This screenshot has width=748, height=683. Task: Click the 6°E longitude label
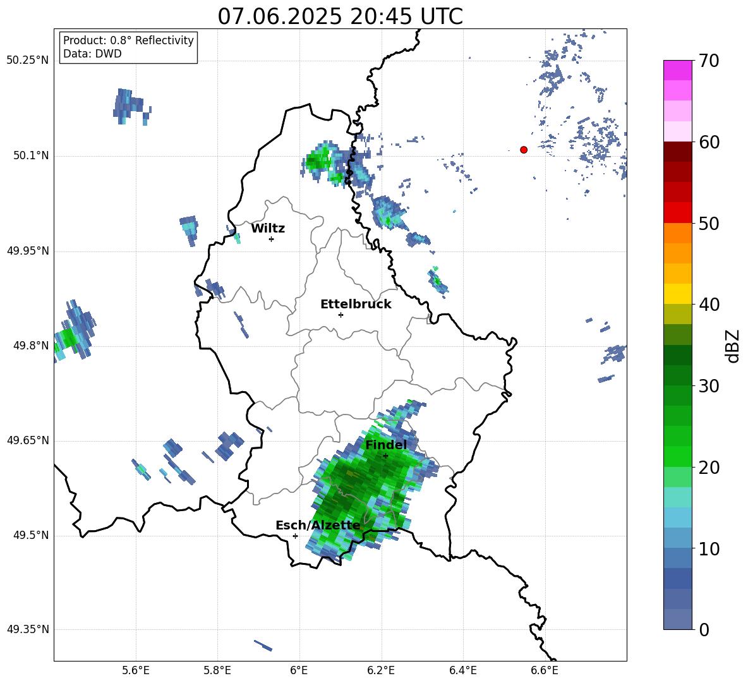tap(299, 670)
